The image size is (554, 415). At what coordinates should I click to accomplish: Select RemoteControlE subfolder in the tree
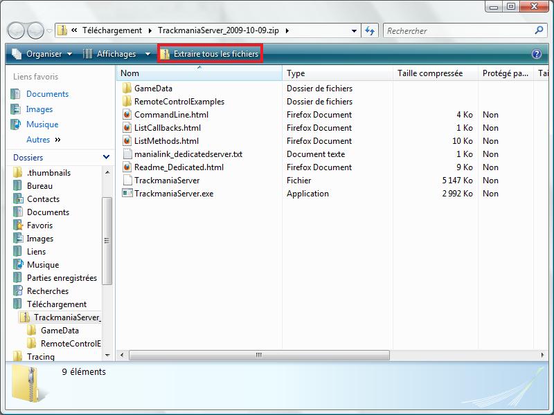[x=71, y=343]
